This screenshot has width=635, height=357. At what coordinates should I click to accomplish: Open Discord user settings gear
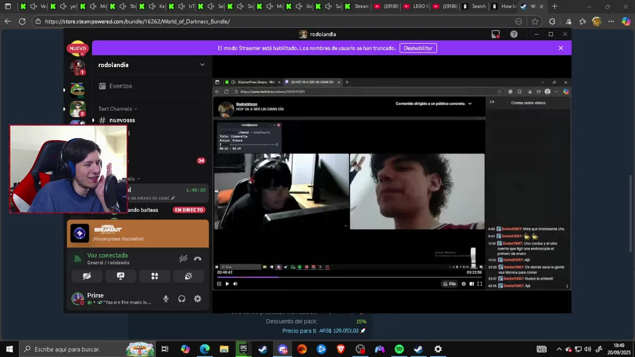(197, 298)
